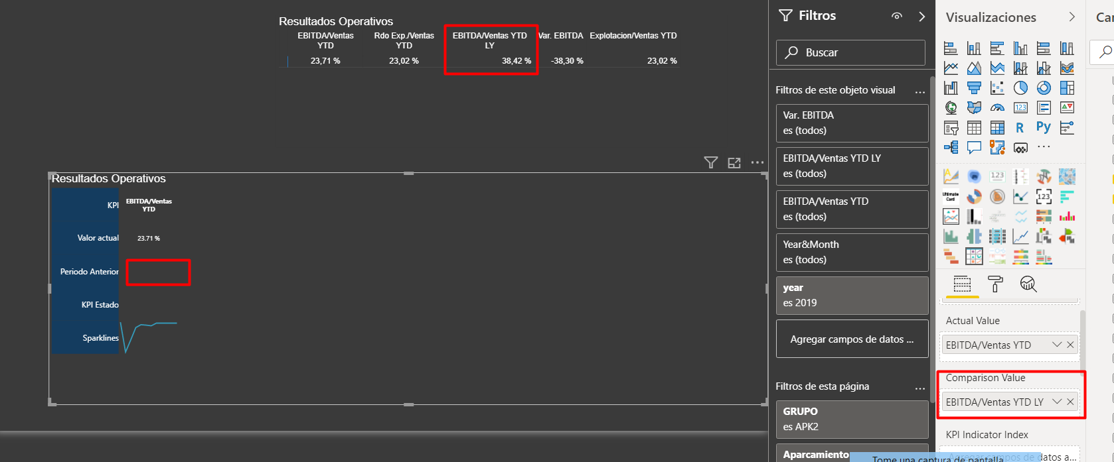The image size is (1114, 462).
Task: Add a slicer visual
Action: 951,128
